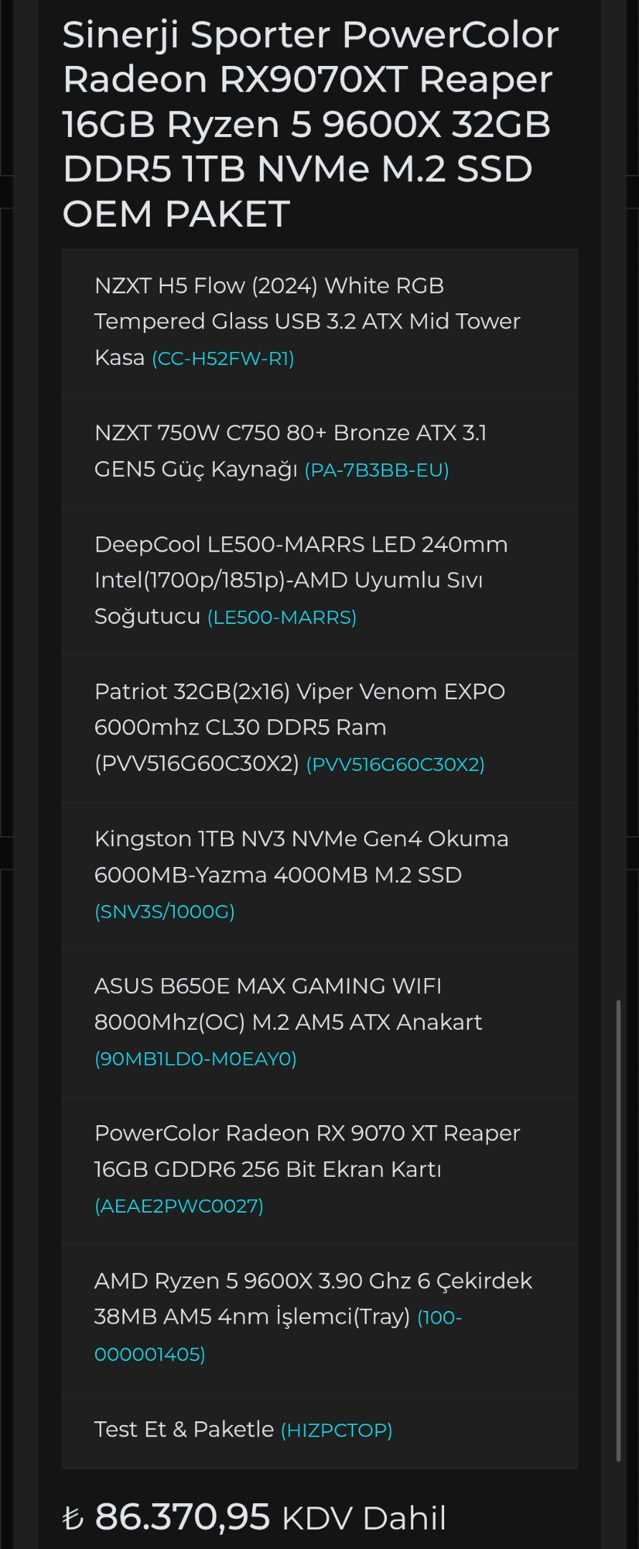The width and height of the screenshot is (639, 1549).
Task: Select the Patriot Viper Venom 32GB RAM row
Action: pyautogui.click(x=319, y=729)
